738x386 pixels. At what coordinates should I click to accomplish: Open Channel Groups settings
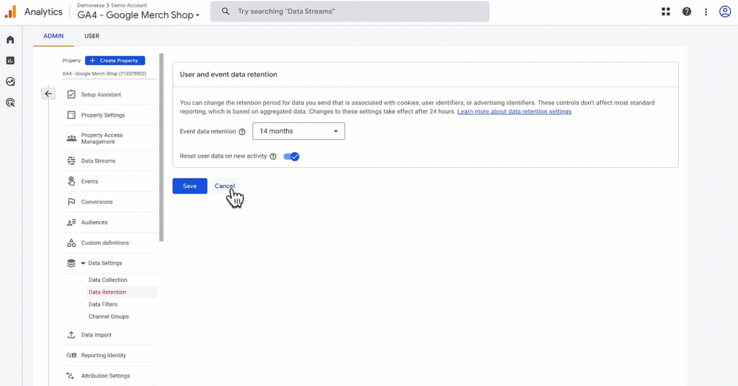(109, 316)
